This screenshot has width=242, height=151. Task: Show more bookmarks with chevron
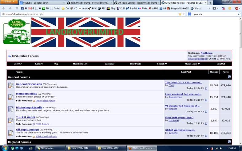(x=209, y=9)
